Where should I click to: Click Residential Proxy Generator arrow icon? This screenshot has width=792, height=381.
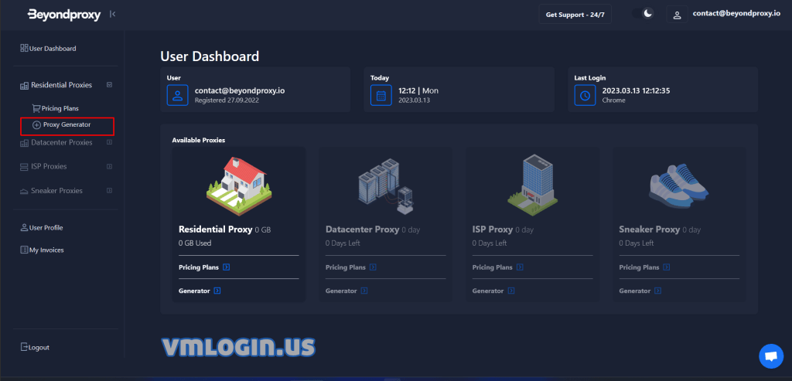(217, 290)
